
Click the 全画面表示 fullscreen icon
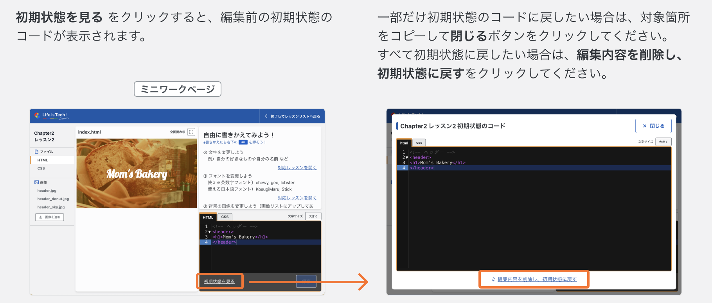tap(191, 132)
